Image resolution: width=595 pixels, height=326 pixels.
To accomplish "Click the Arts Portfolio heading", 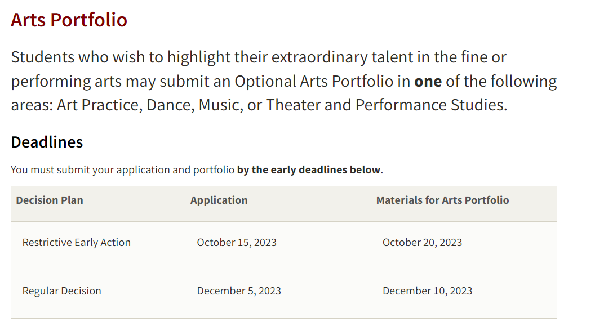I will 69,20.
